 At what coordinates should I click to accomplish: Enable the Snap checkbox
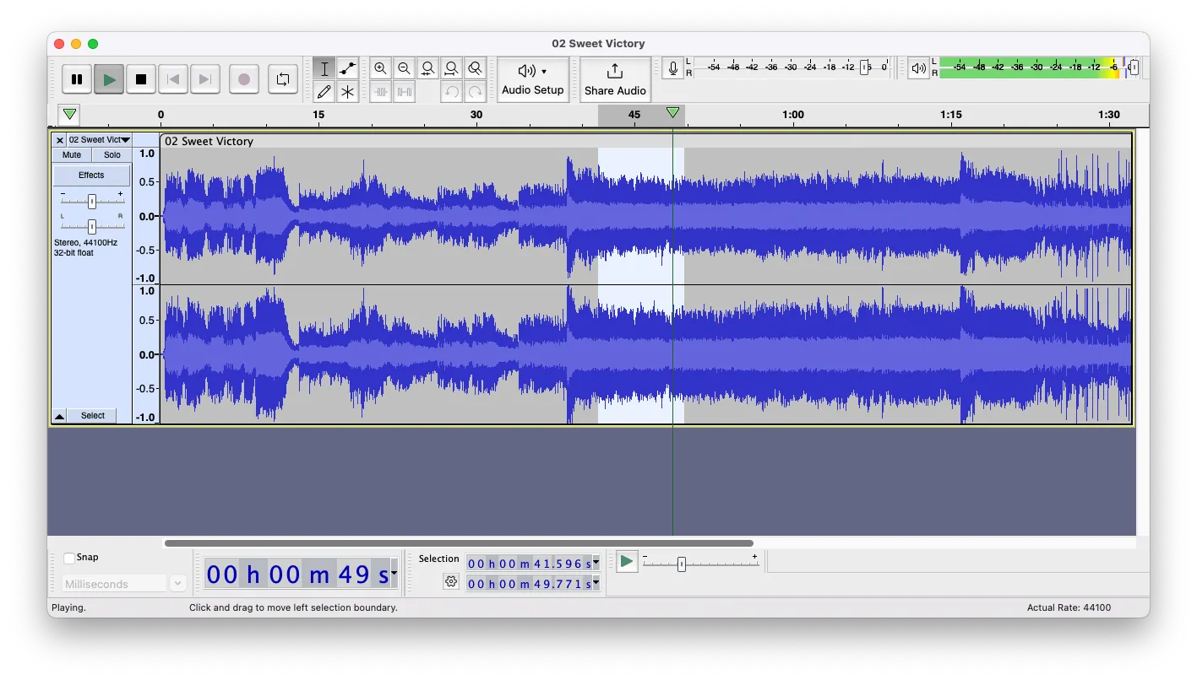(x=69, y=557)
